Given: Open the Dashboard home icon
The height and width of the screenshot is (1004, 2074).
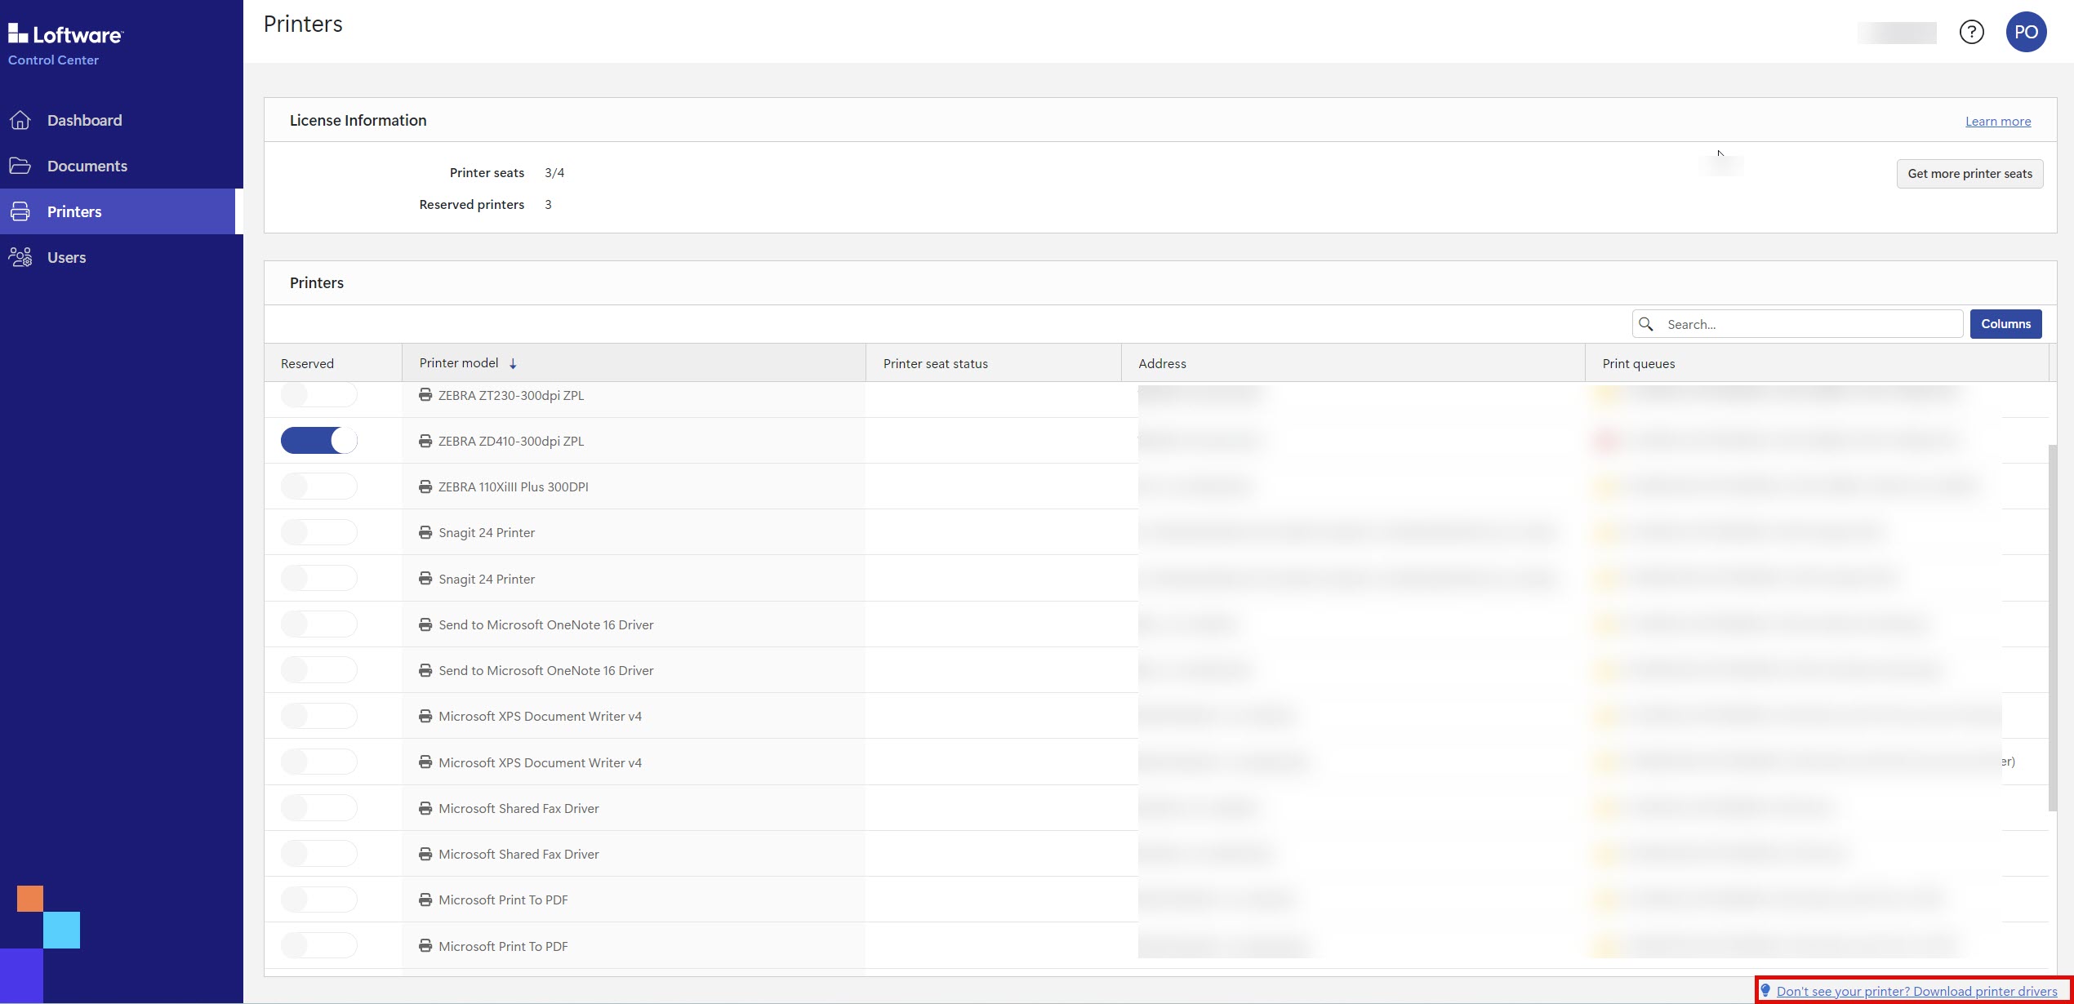Looking at the screenshot, I should pyautogui.click(x=20, y=120).
